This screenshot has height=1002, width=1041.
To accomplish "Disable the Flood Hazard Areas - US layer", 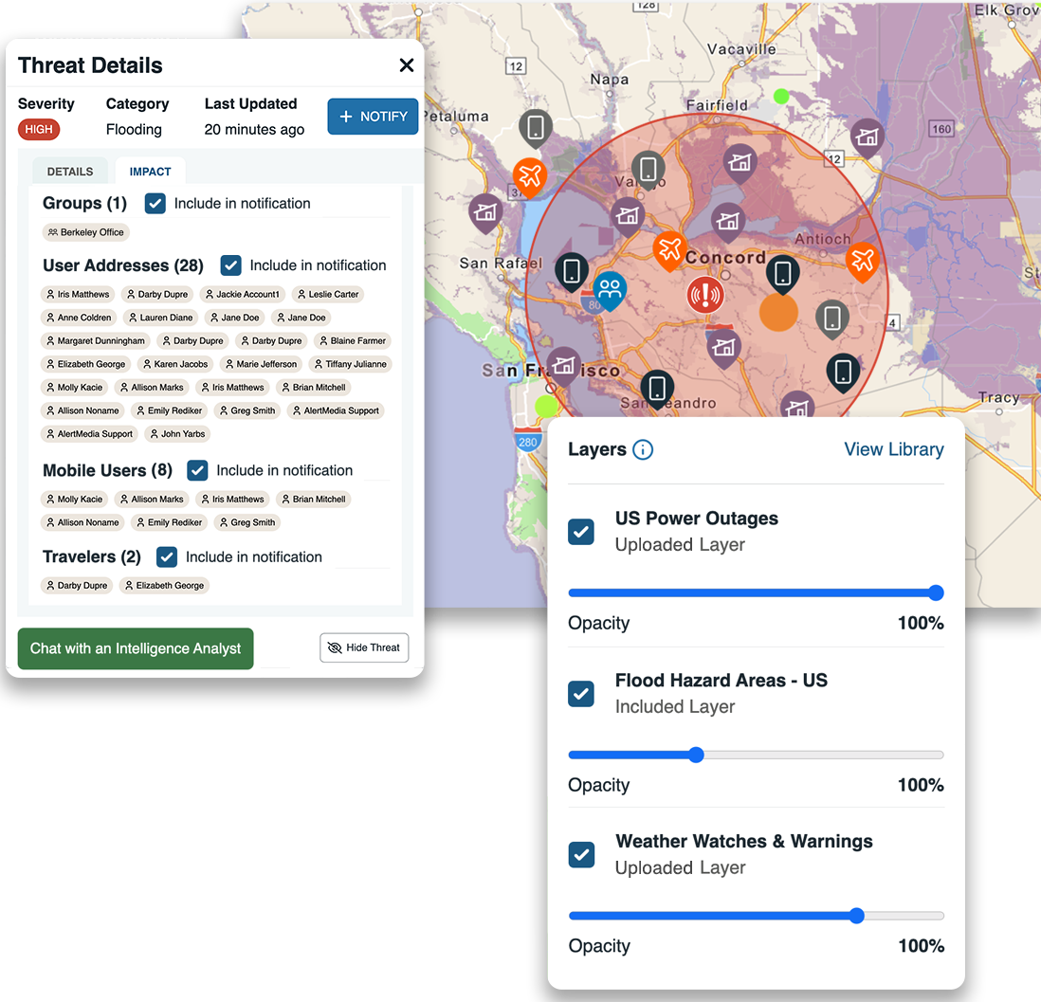I will tap(581, 694).
